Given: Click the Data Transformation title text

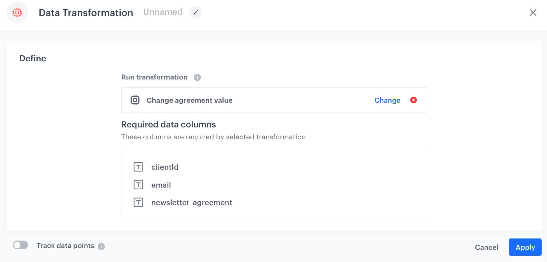Looking at the screenshot, I should click(x=86, y=13).
